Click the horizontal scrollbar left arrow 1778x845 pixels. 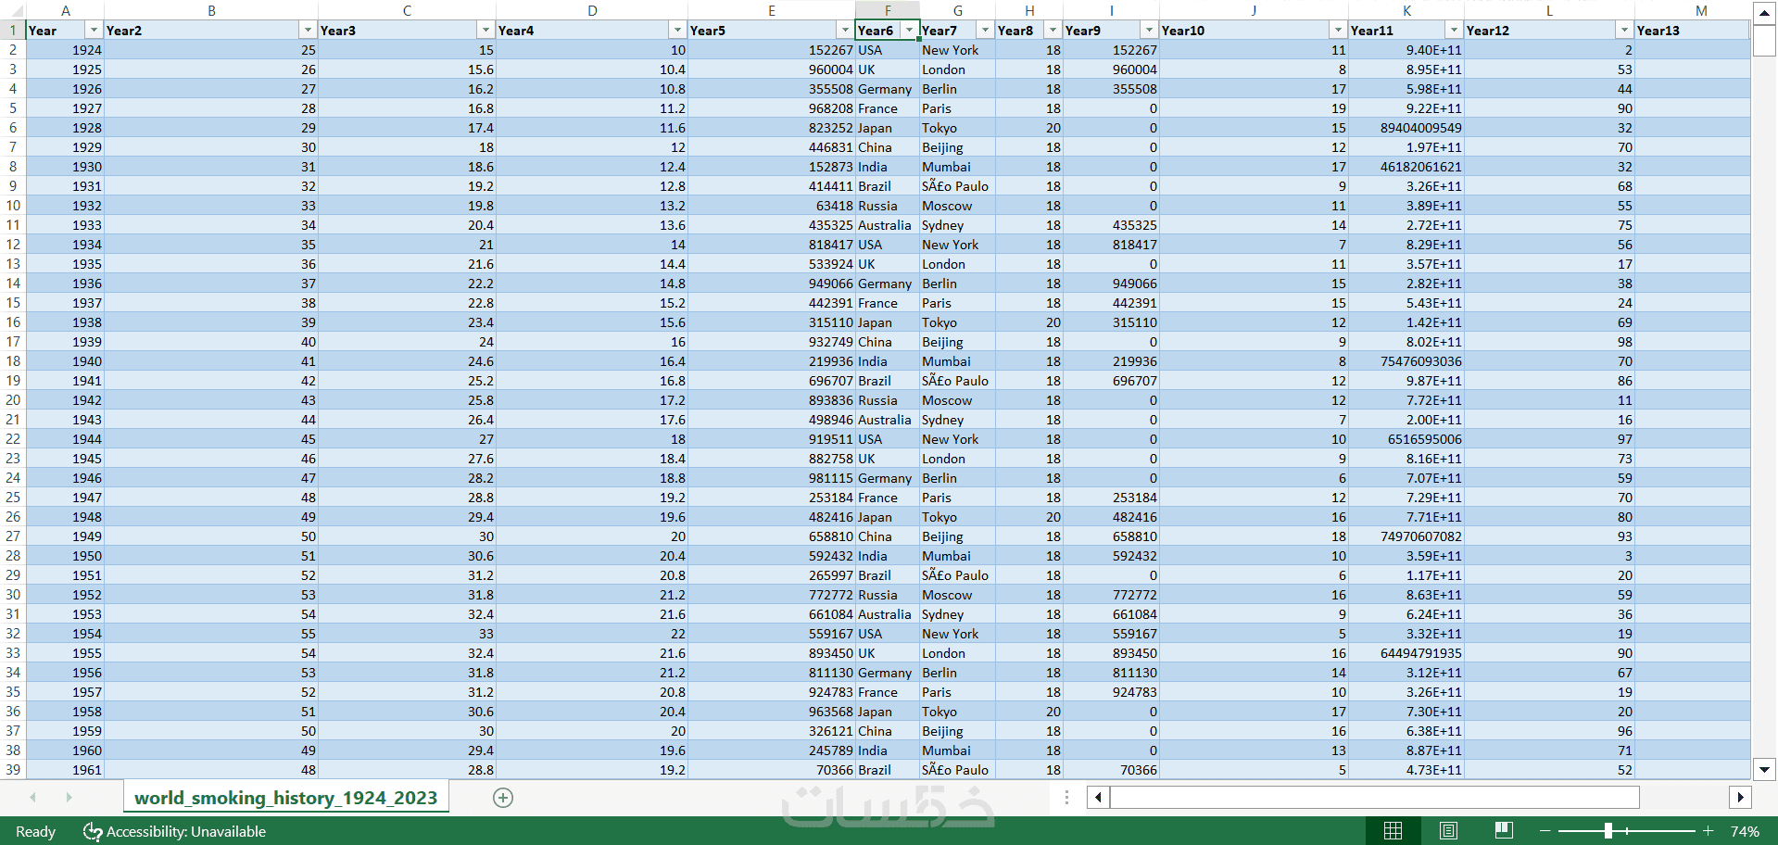pos(1099,797)
